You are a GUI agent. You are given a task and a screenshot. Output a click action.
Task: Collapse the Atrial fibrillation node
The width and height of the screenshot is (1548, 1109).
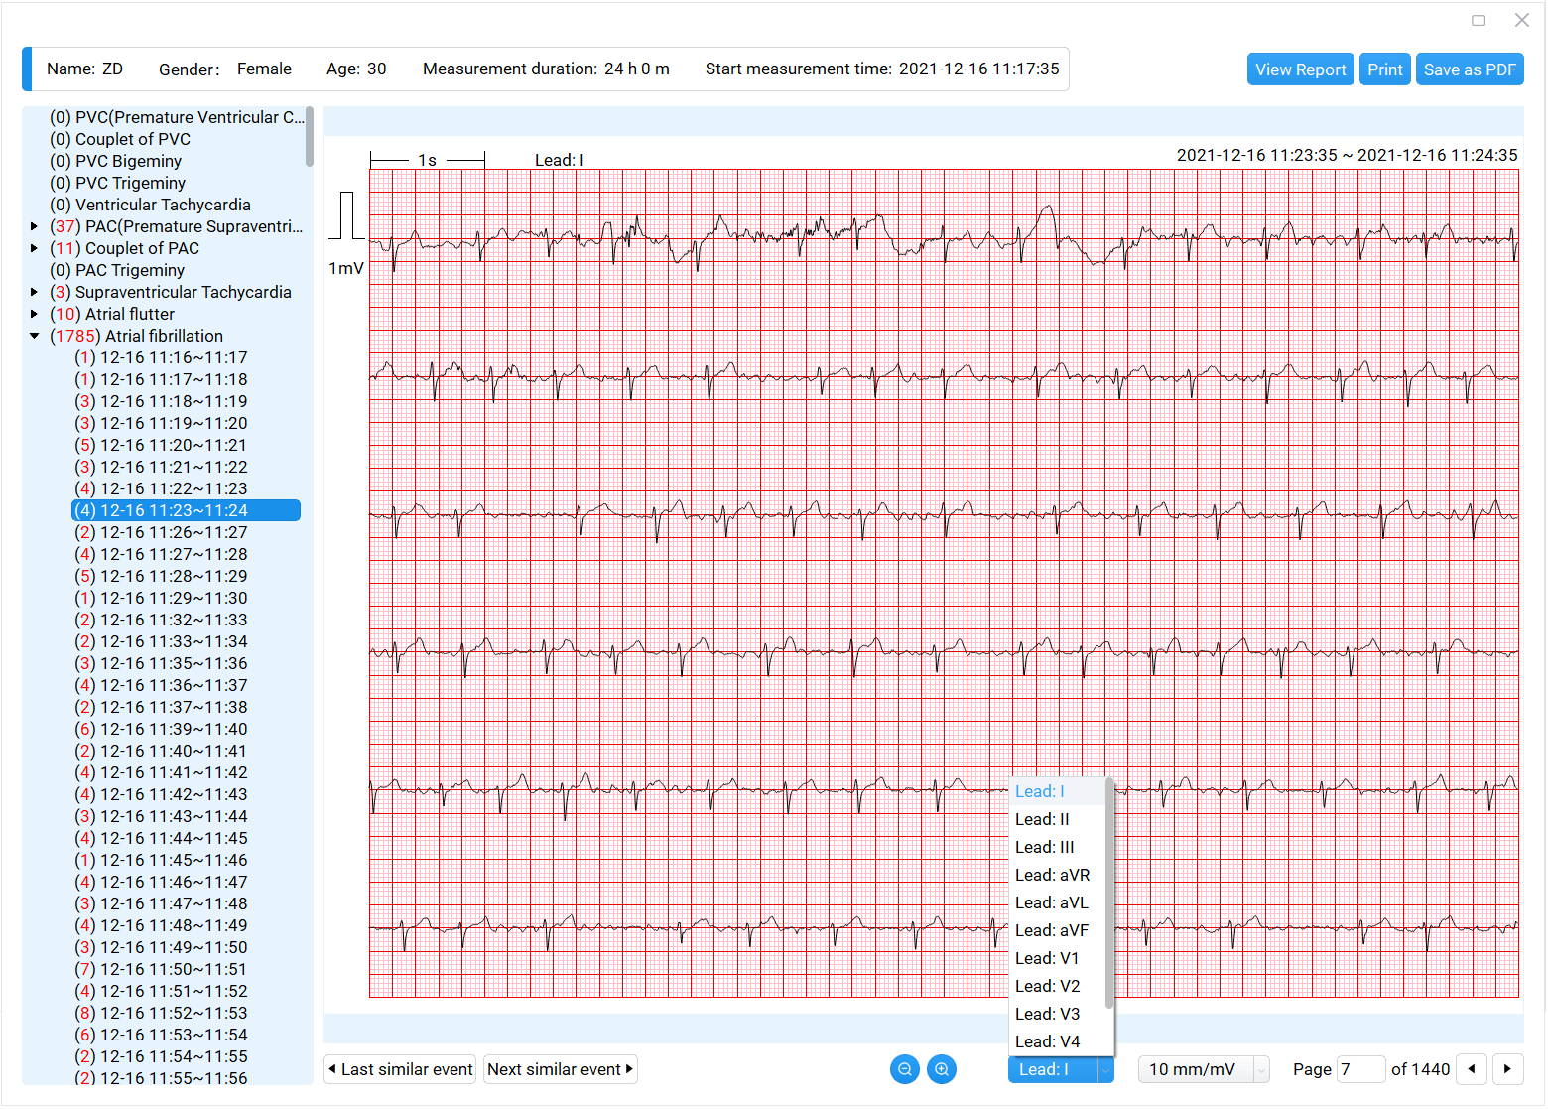click(35, 336)
